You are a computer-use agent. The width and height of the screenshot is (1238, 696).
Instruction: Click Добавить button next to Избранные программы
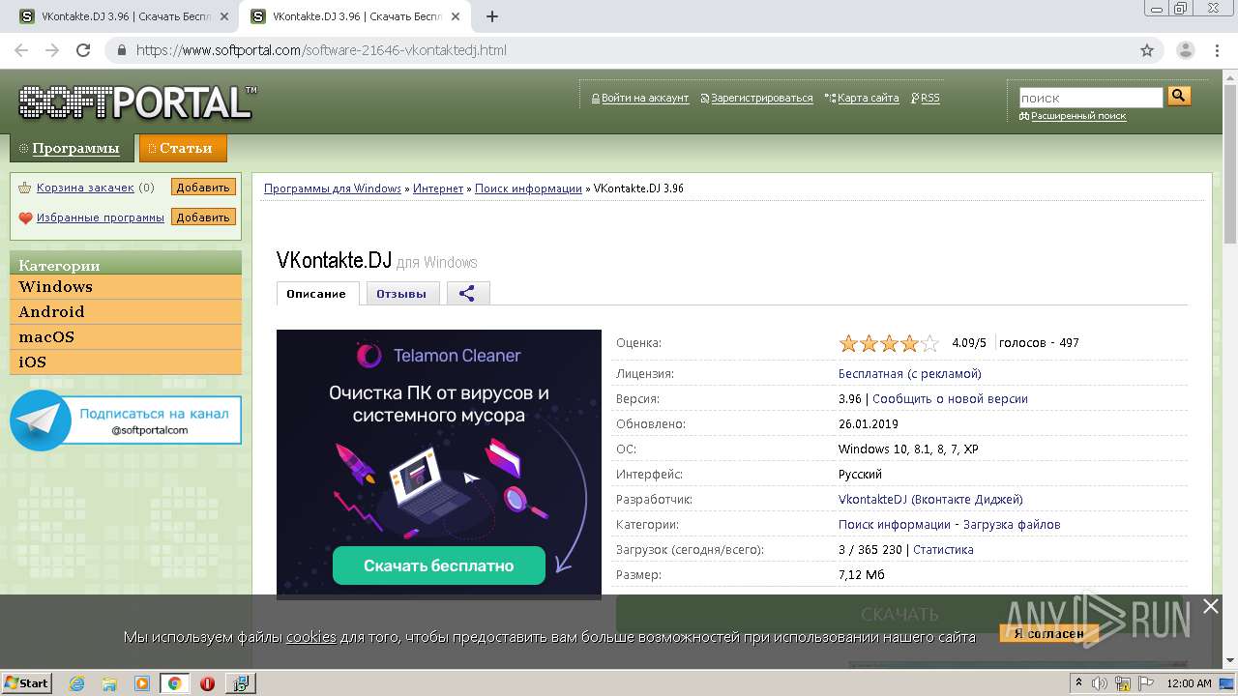click(x=203, y=217)
